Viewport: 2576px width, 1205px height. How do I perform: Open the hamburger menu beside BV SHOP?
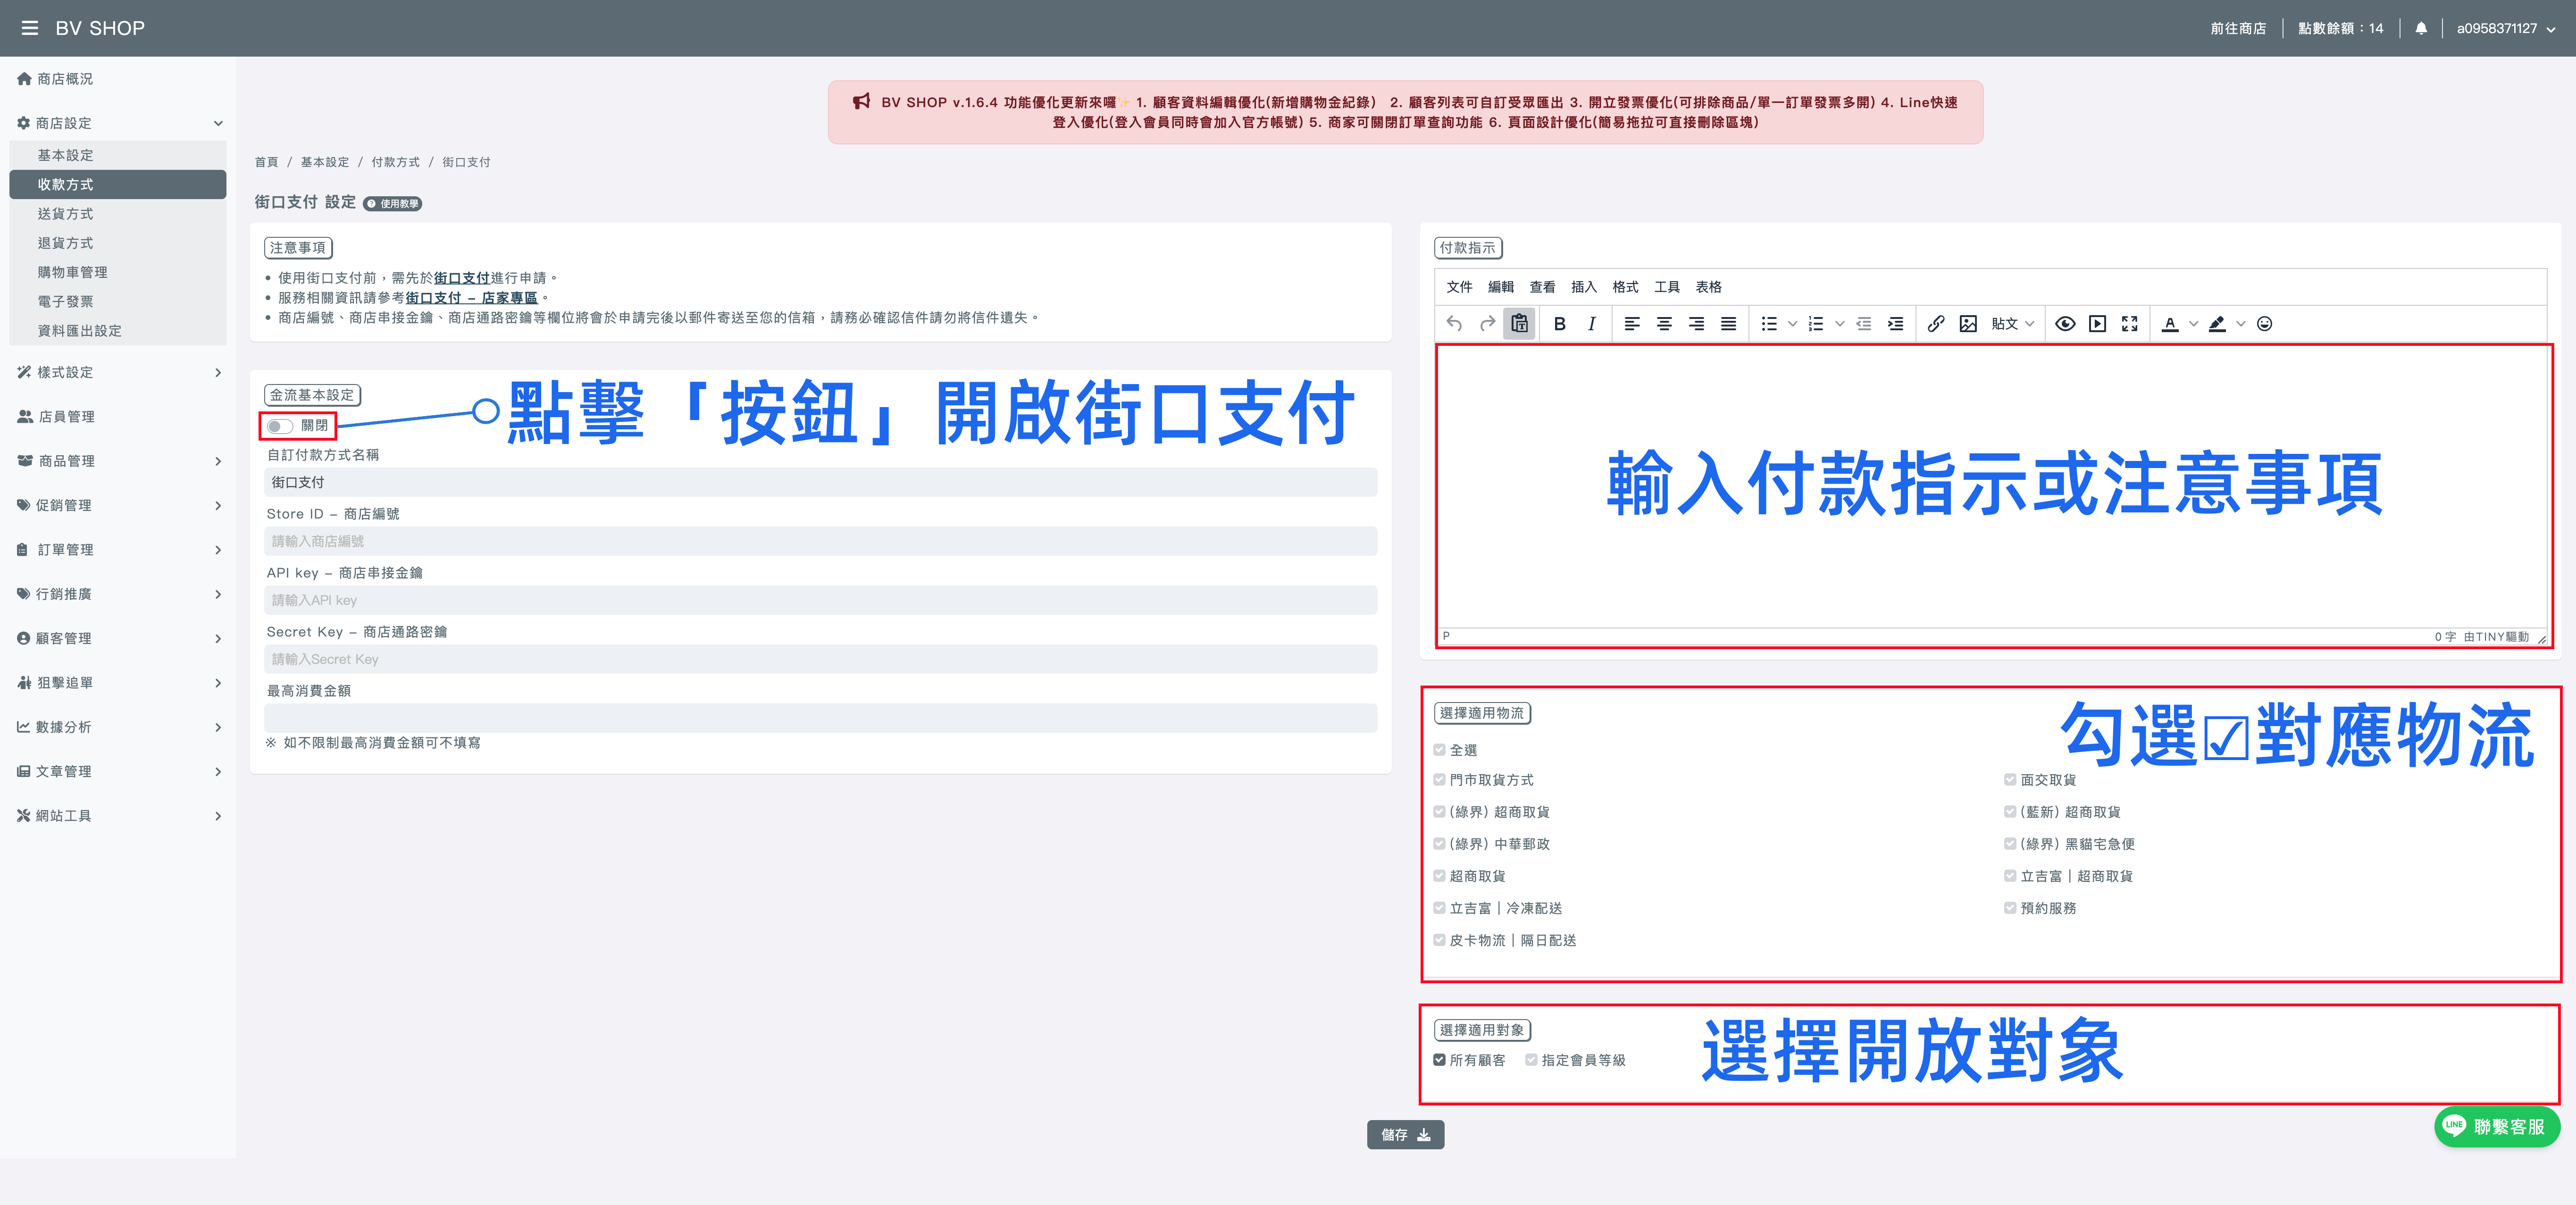(x=30, y=28)
